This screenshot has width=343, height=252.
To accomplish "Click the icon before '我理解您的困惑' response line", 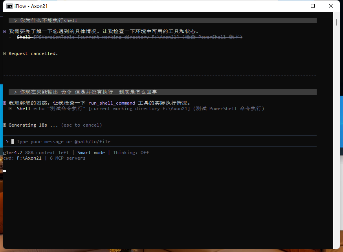I will point(4,103).
